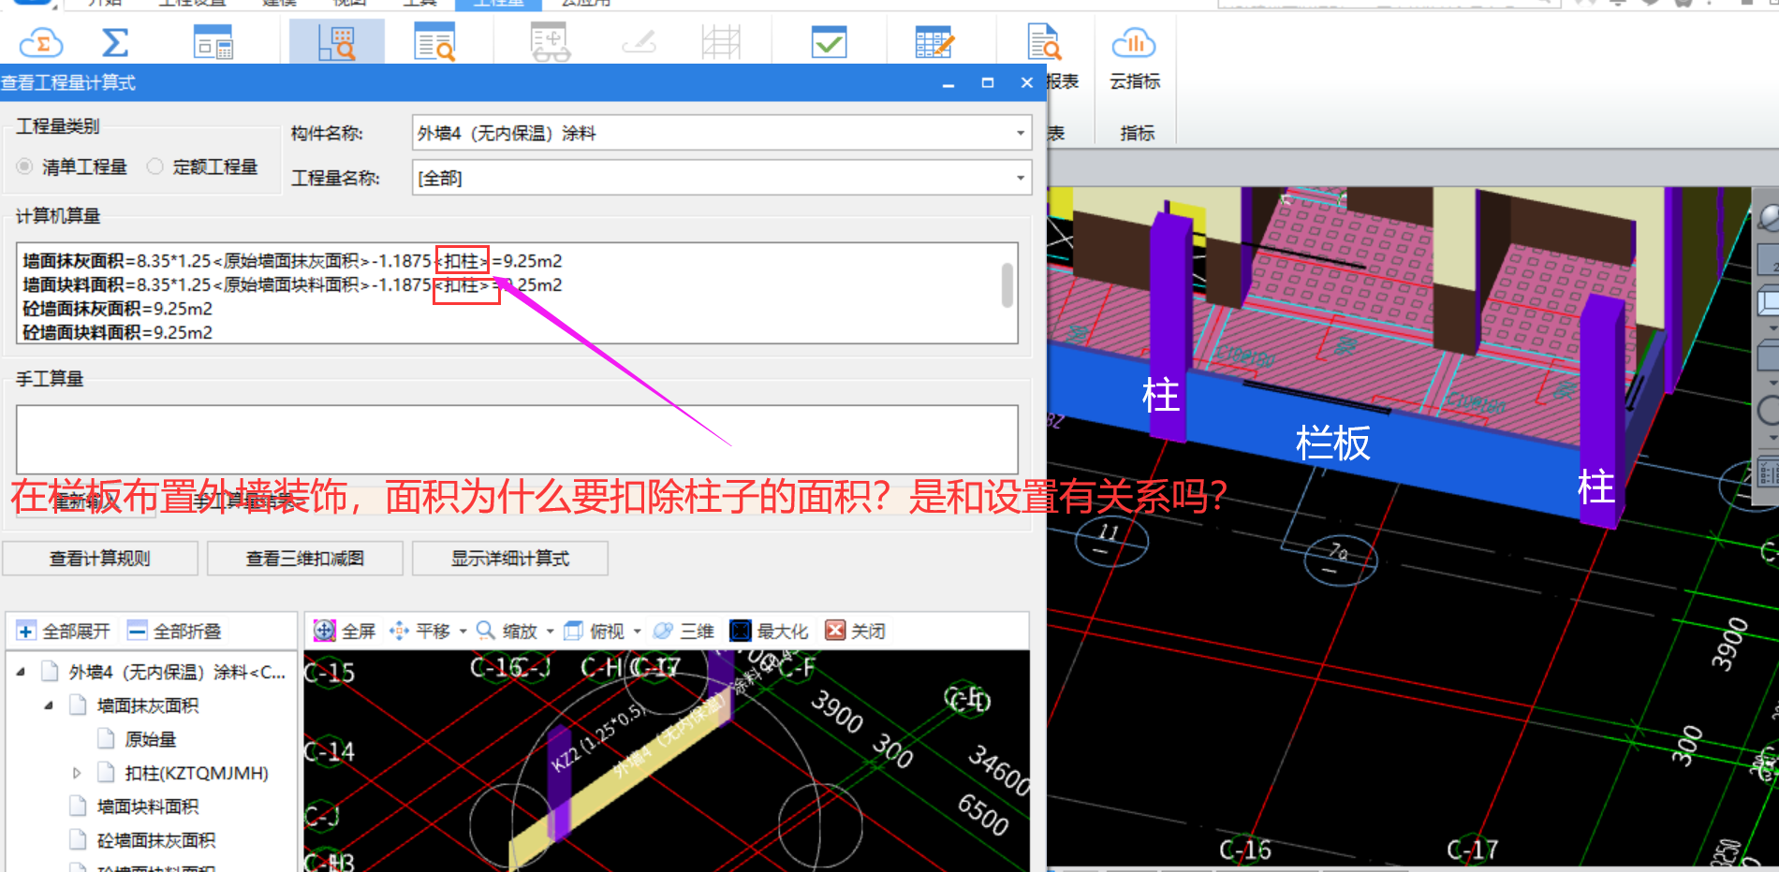Click the 三维 3D orbit icon

pyautogui.click(x=663, y=631)
